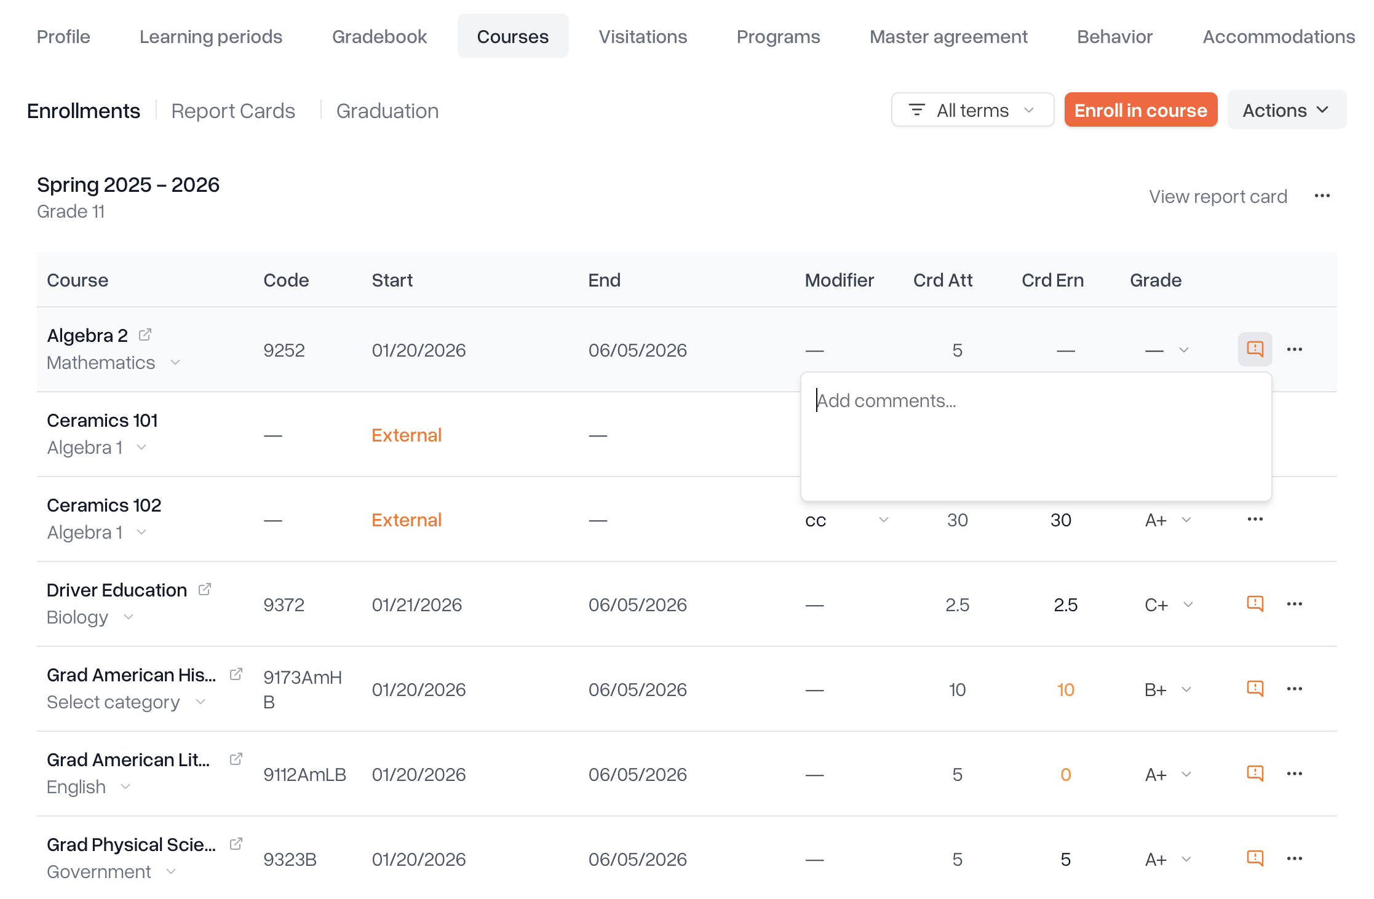Switch to the Gradebook tab

(x=379, y=36)
